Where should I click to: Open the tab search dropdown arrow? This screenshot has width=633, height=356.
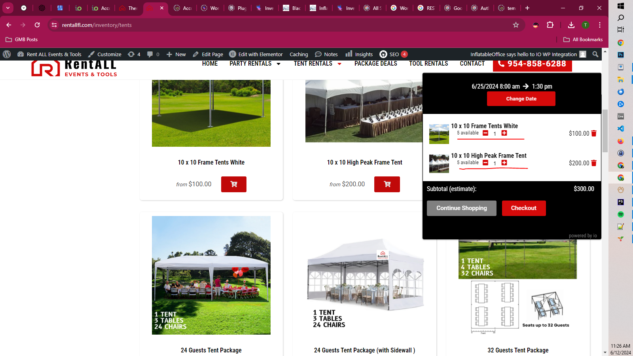[8, 8]
